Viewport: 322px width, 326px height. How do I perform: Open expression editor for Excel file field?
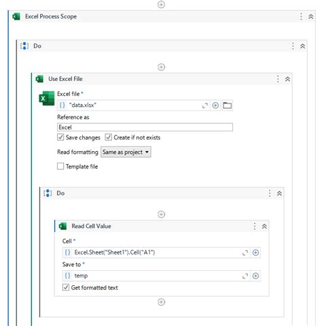coord(205,105)
